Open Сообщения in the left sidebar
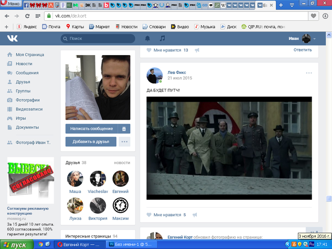The width and height of the screenshot is (332, 249). point(27,73)
